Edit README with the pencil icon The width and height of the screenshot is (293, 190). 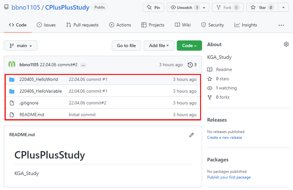tap(191, 135)
